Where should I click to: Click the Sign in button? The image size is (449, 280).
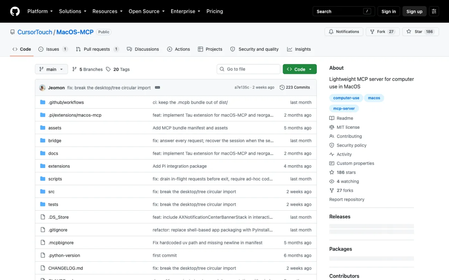(x=389, y=11)
